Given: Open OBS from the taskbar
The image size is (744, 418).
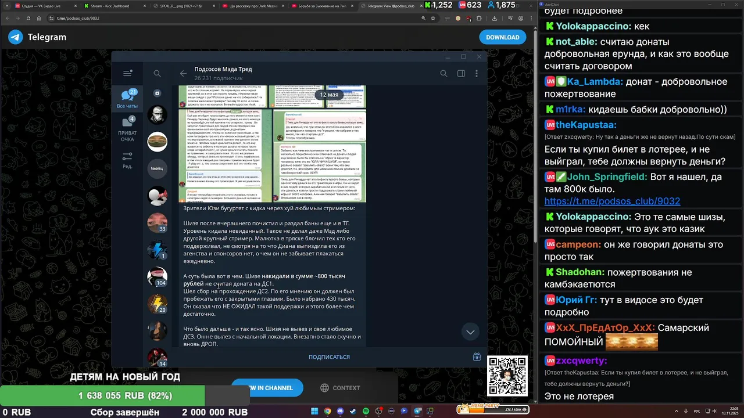Looking at the screenshot, I should (379, 411).
